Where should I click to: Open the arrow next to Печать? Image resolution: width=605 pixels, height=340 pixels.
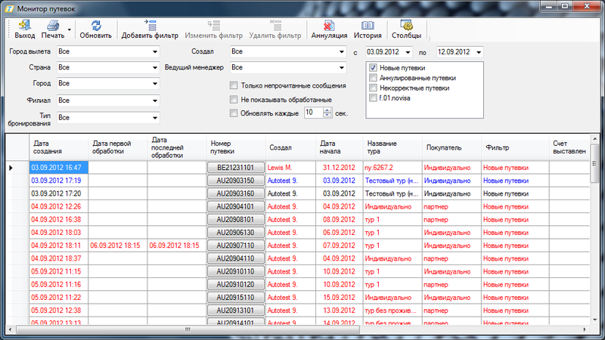coord(70,31)
